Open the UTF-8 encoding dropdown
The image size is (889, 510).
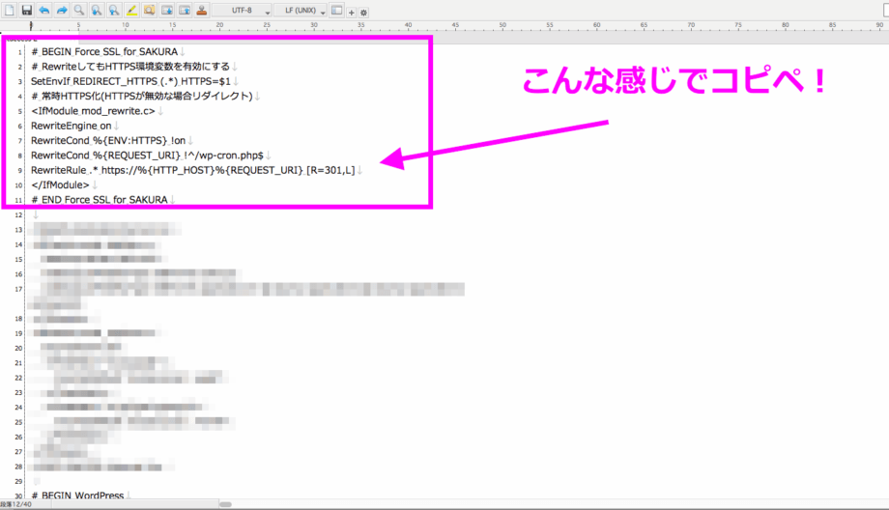click(x=242, y=10)
